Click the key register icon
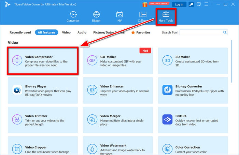The image size is (239, 155). (191, 4)
